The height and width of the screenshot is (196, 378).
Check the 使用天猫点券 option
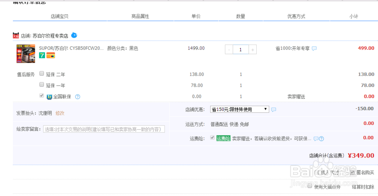click(310, 186)
